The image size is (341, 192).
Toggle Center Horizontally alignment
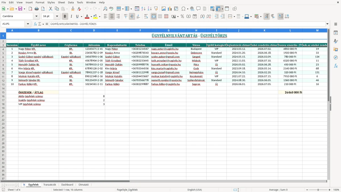(x=112, y=16)
